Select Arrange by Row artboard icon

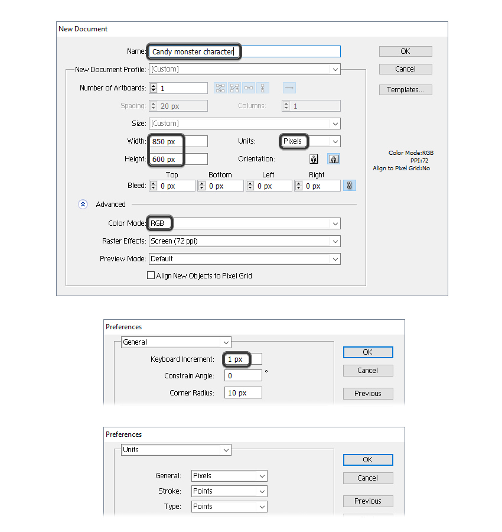pos(249,88)
